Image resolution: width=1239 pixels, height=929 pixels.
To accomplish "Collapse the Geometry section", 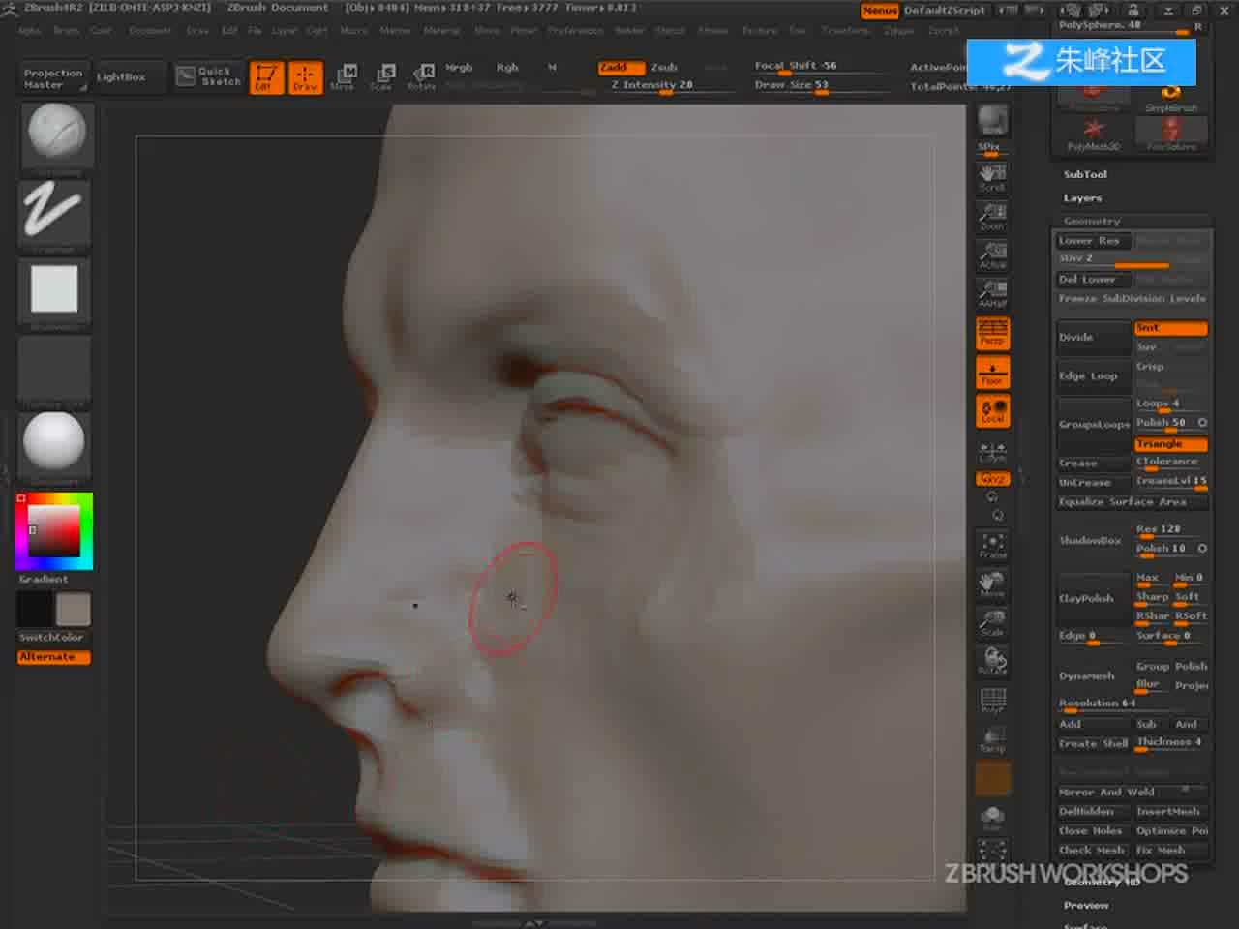I will point(1092,222).
